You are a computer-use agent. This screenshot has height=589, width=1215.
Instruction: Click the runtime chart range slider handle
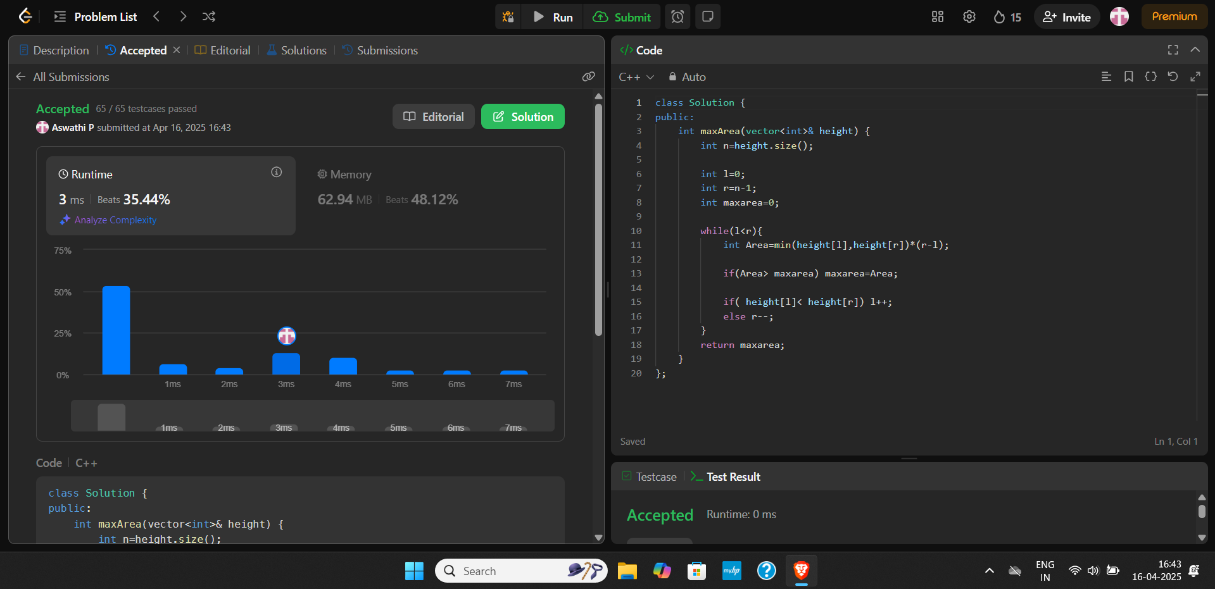(111, 418)
